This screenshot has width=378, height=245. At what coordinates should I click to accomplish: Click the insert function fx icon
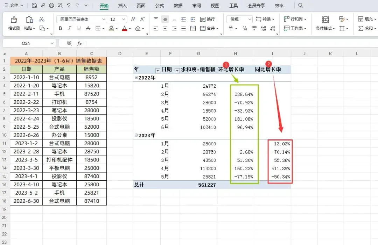(x=79, y=43)
